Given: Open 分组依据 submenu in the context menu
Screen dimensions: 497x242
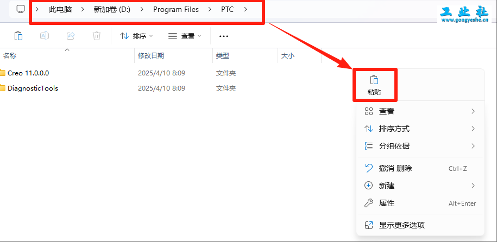Looking at the screenshot, I should [x=420, y=146].
